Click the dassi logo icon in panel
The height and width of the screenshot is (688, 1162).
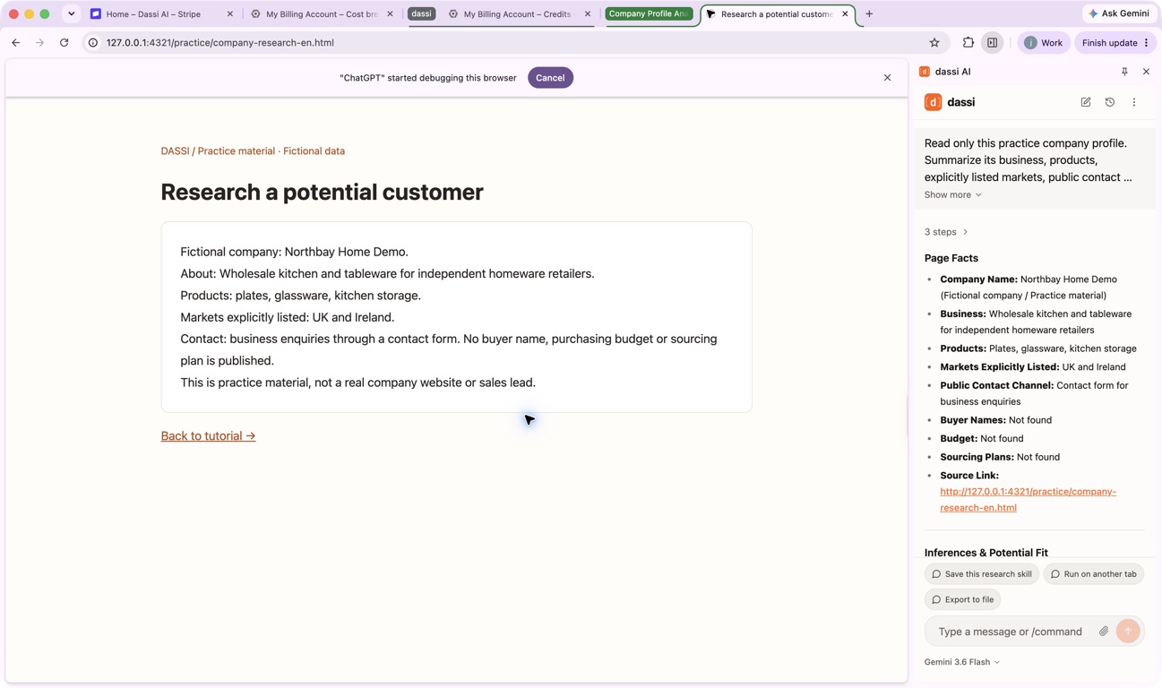tap(933, 102)
